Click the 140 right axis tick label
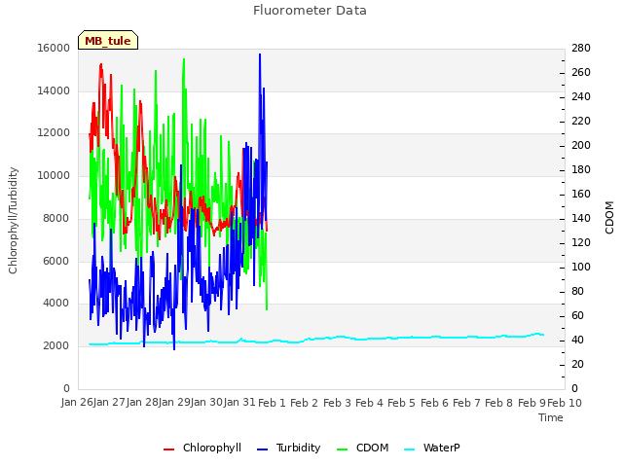Screen dimensions: 623x467 581,218
